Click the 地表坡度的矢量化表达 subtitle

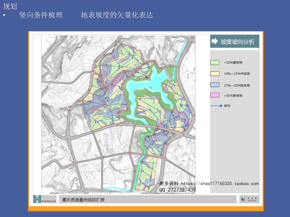coord(117,15)
